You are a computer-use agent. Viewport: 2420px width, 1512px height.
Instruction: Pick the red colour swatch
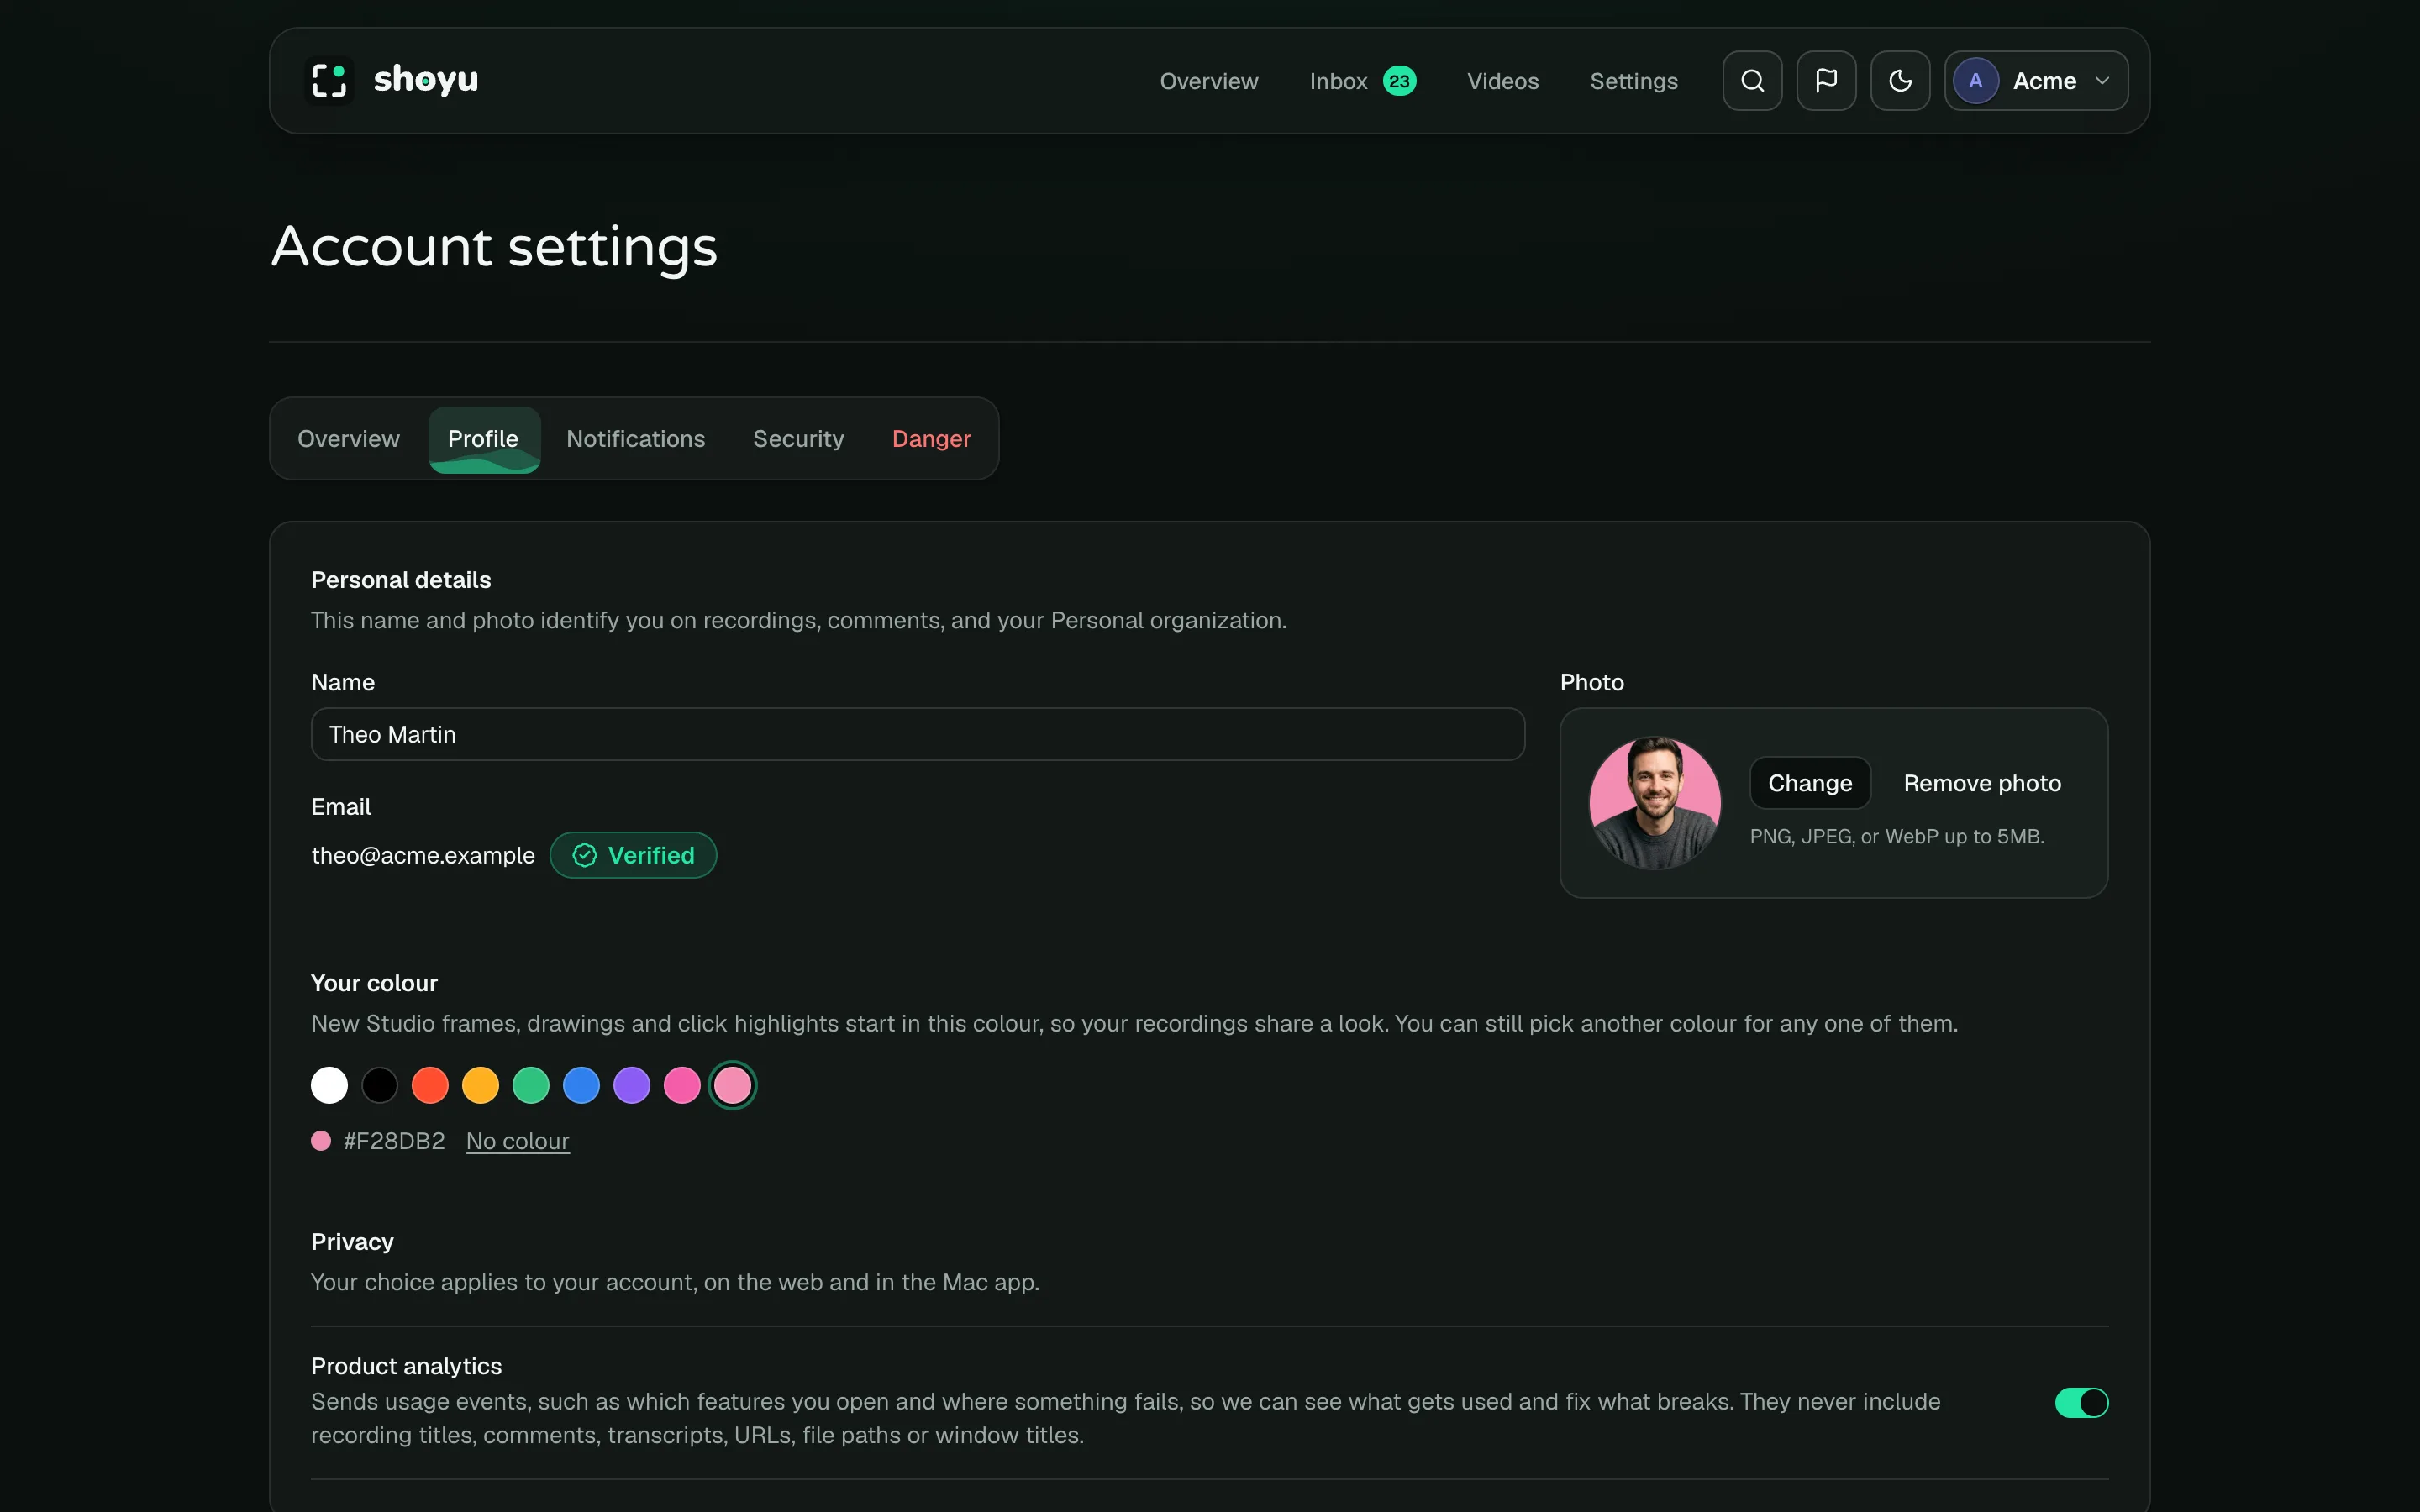pos(430,1085)
